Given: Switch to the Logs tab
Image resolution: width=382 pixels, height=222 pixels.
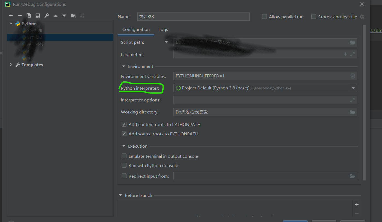Looking at the screenshot, I should [163, 29].
